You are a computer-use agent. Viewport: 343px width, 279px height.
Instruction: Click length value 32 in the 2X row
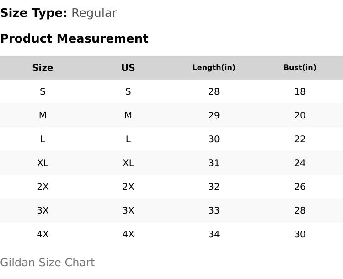click(214, 187)
